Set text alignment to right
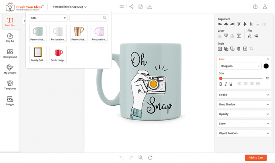 [252, 84]
